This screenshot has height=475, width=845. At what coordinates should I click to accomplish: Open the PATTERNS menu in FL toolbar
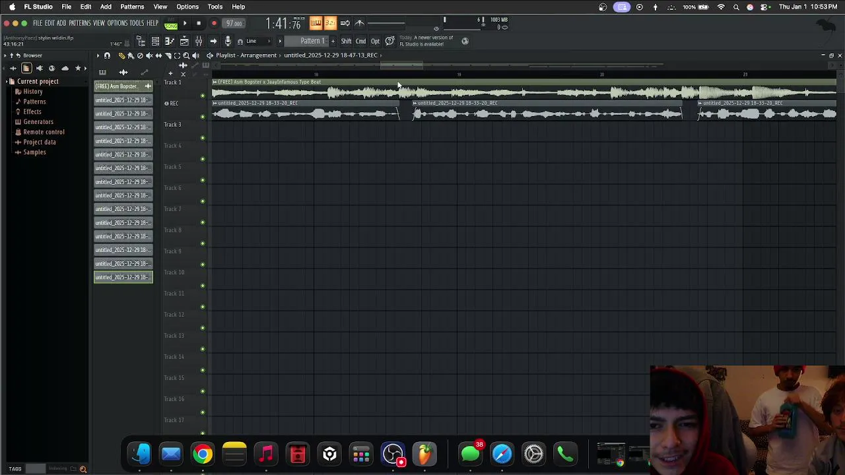click(79, 23)
